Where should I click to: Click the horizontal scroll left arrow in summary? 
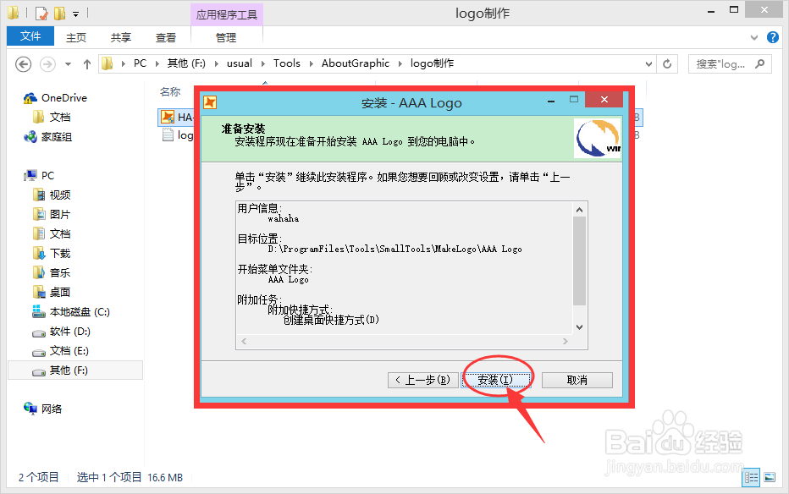(244, 341)
